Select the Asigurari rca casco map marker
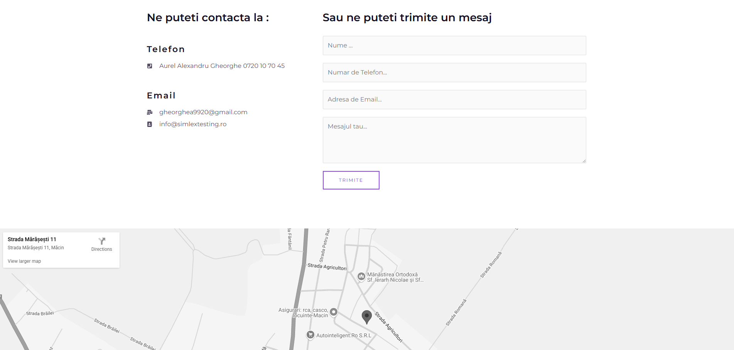734x350 pixels. (x=334, y=312)
